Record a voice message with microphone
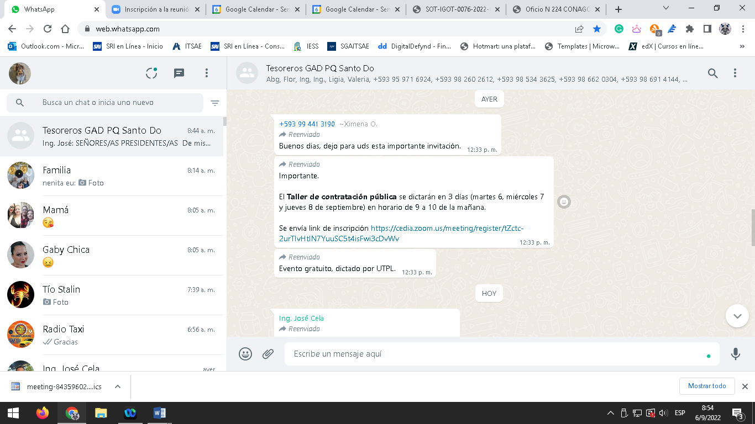Image resolution: width=755 pixels, height=424 pixels. 735,354
